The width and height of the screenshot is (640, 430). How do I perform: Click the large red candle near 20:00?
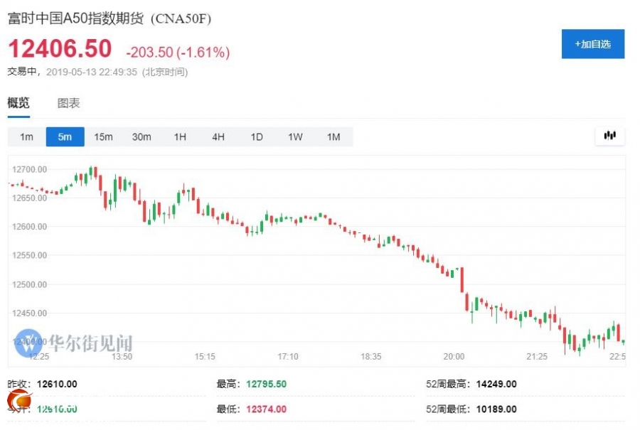[463, 281]
